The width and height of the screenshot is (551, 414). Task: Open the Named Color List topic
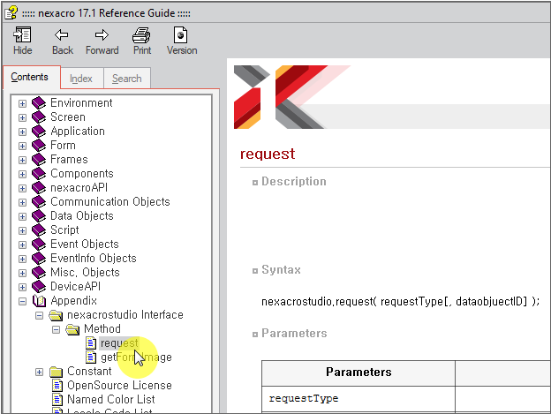[109, 400]
